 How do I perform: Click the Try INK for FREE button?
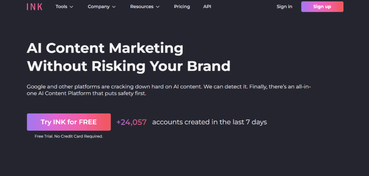[x=68, y=122]
